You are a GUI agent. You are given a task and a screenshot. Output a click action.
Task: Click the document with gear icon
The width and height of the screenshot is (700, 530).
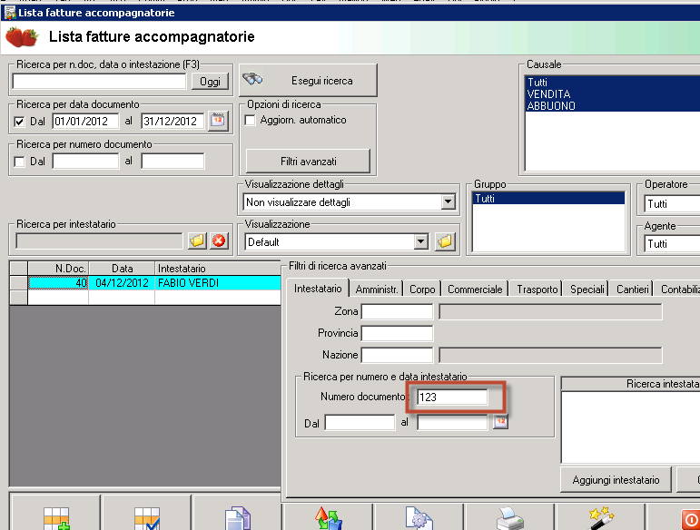click(x=419, y=518)
